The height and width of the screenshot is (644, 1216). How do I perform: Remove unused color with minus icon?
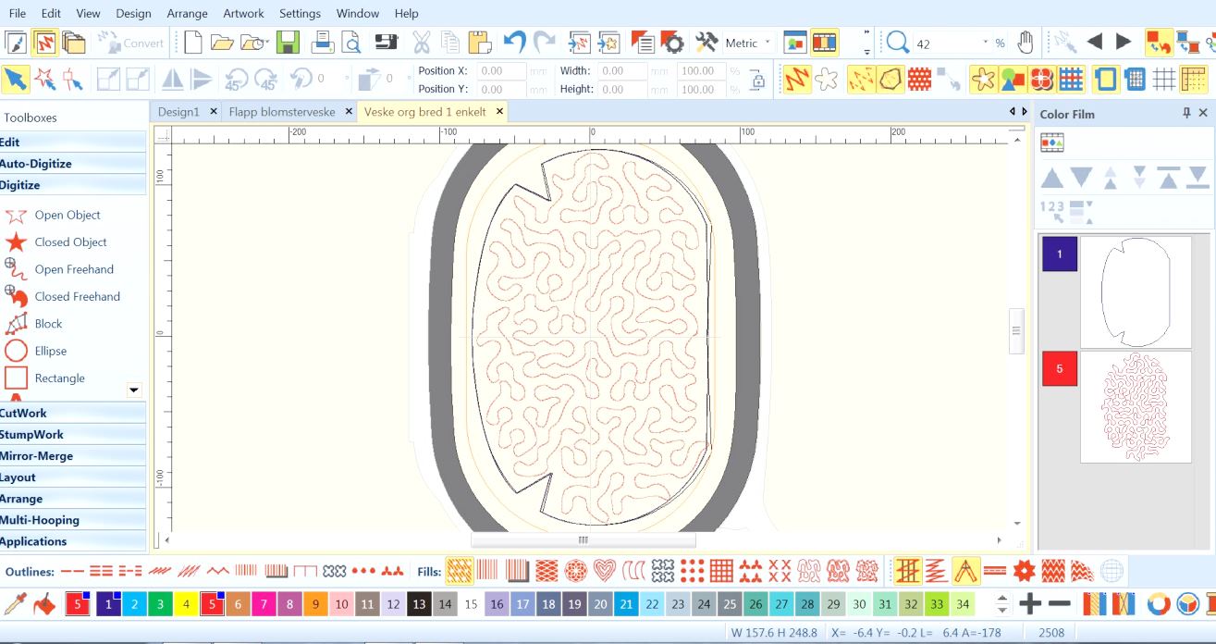point(1060,605)
